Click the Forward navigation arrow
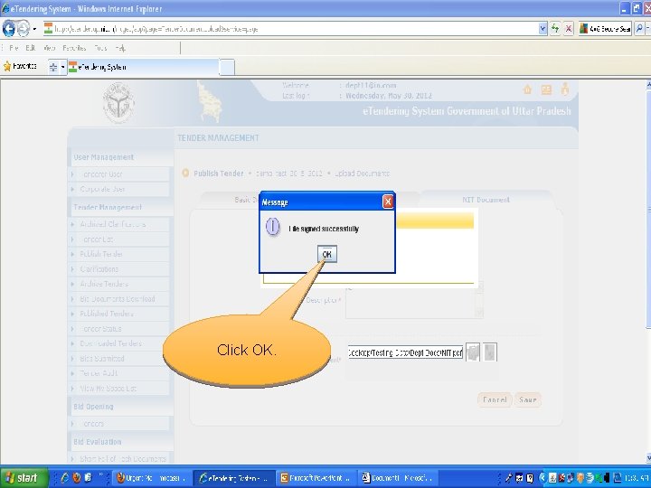The width and height of the screenshot is (651, 488). click(x=24, y=29)
